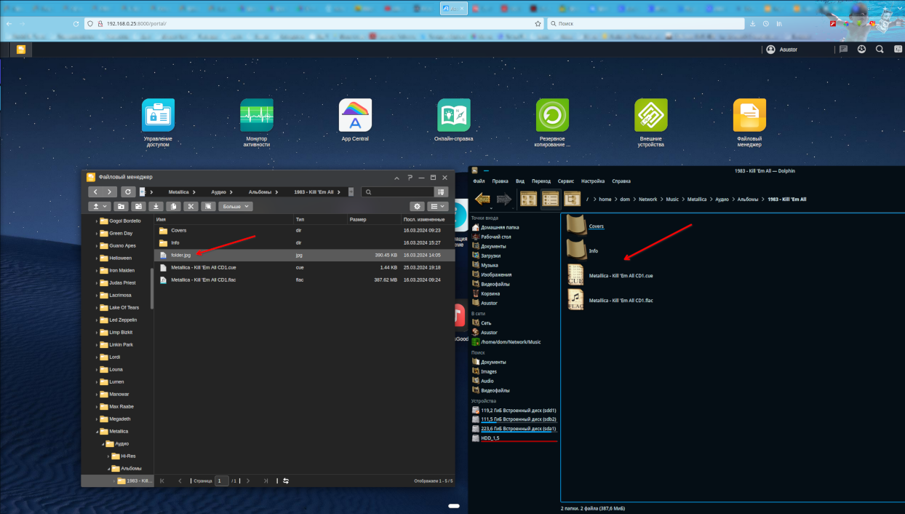This screenshot has width=905, height=514.
Task: Open App Central icon
Action: 355,115
